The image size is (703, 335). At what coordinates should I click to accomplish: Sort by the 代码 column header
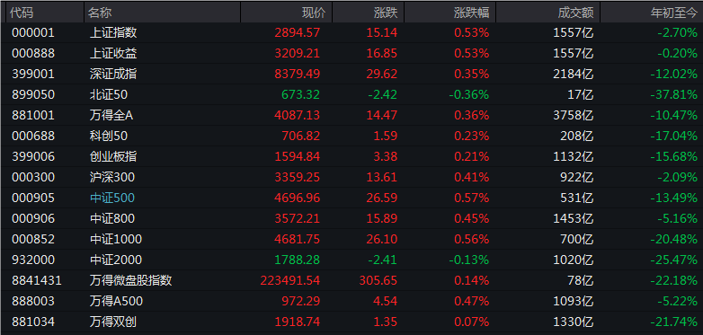tap(45, 13)
